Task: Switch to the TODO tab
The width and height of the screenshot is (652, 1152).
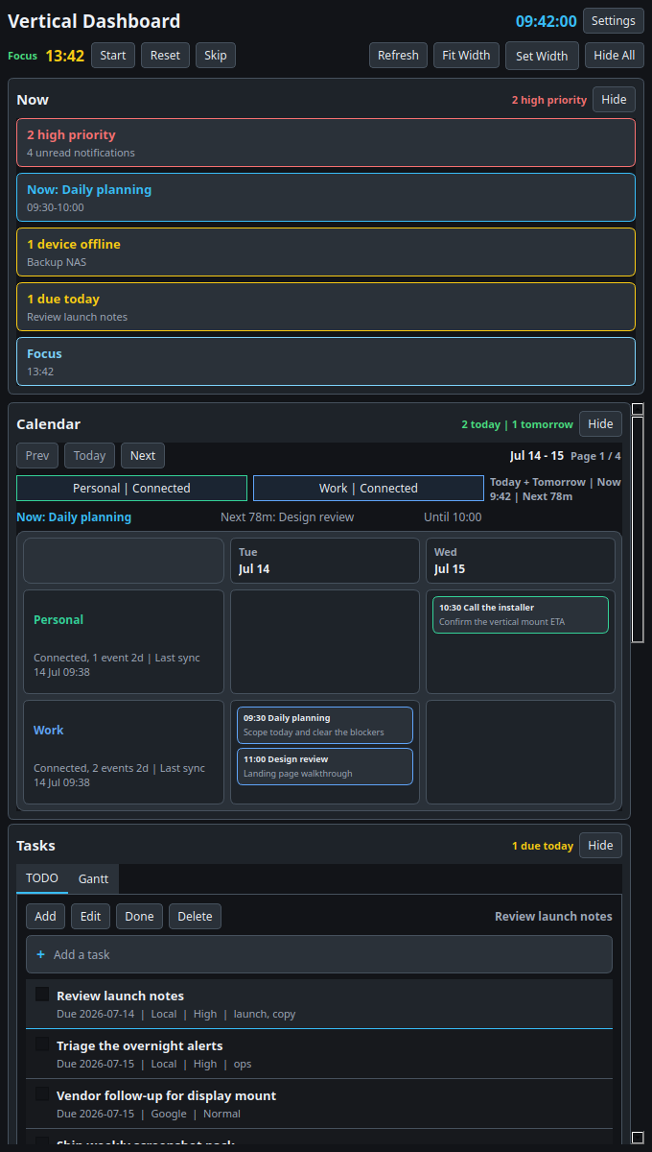Action: [x=42, y=878]
